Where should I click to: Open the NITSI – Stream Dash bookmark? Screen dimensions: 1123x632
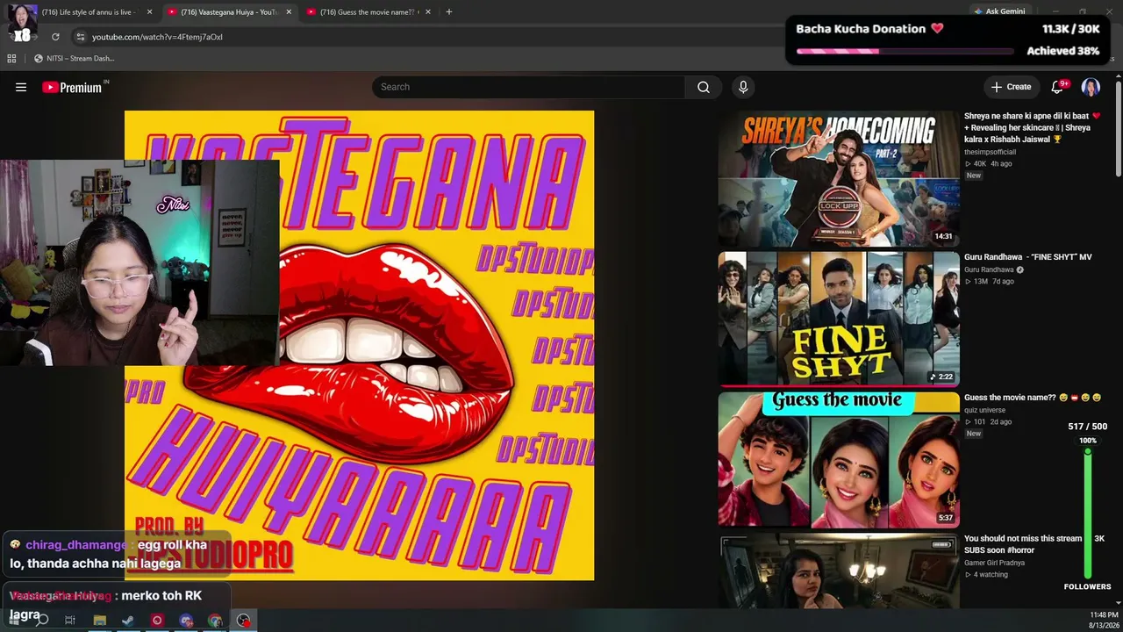tap(75, 59)
